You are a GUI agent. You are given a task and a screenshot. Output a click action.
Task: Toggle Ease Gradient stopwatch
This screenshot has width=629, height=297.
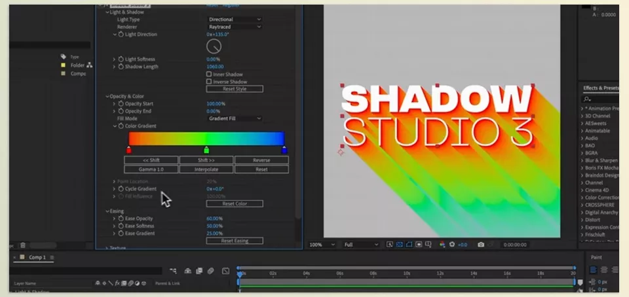pyautogui.click(x=121, y=234)
